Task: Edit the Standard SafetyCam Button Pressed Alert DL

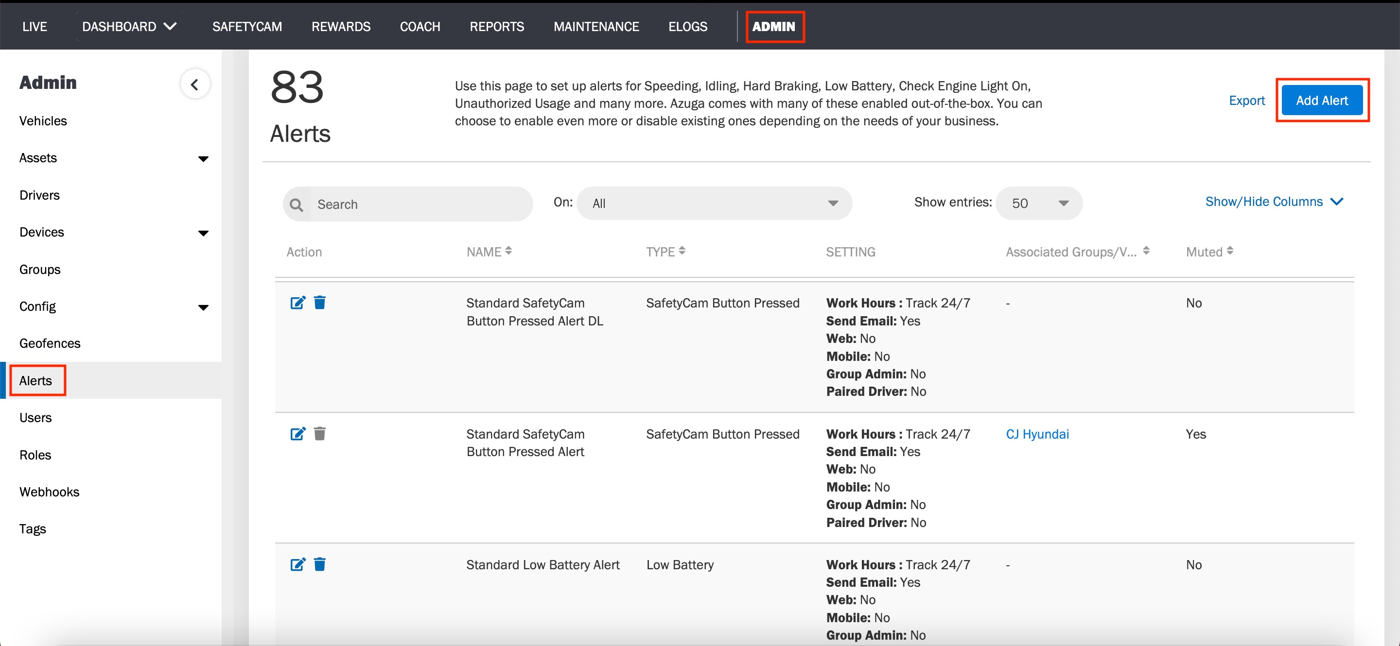Action: (x=298, y=303)
